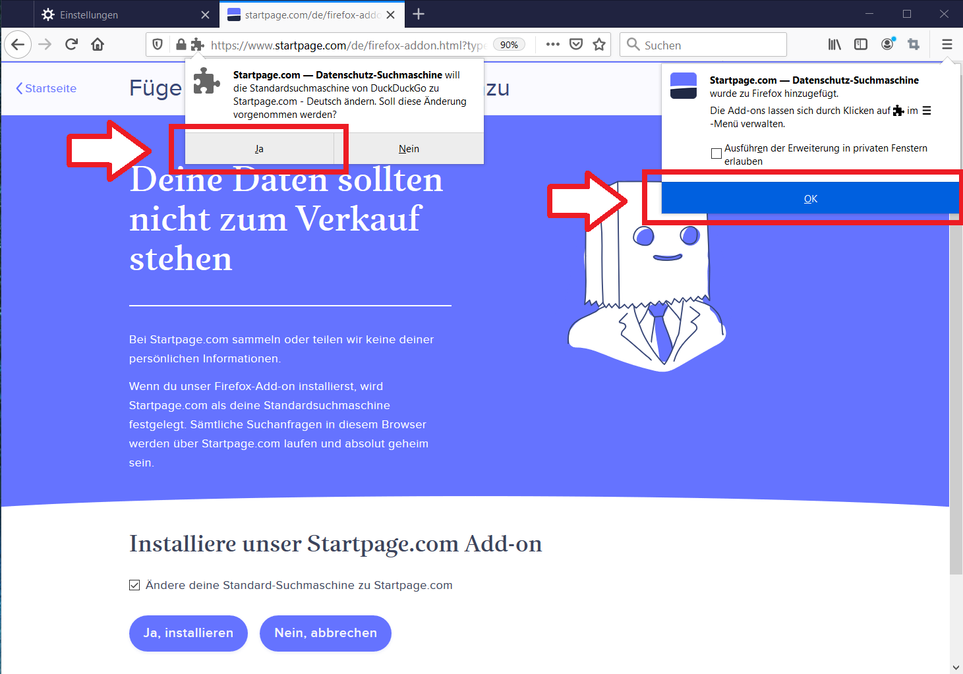The width and height of the screenshot is (963, 674).
Task: Click the Ja, installieren button
Action: tap(189, 633)
